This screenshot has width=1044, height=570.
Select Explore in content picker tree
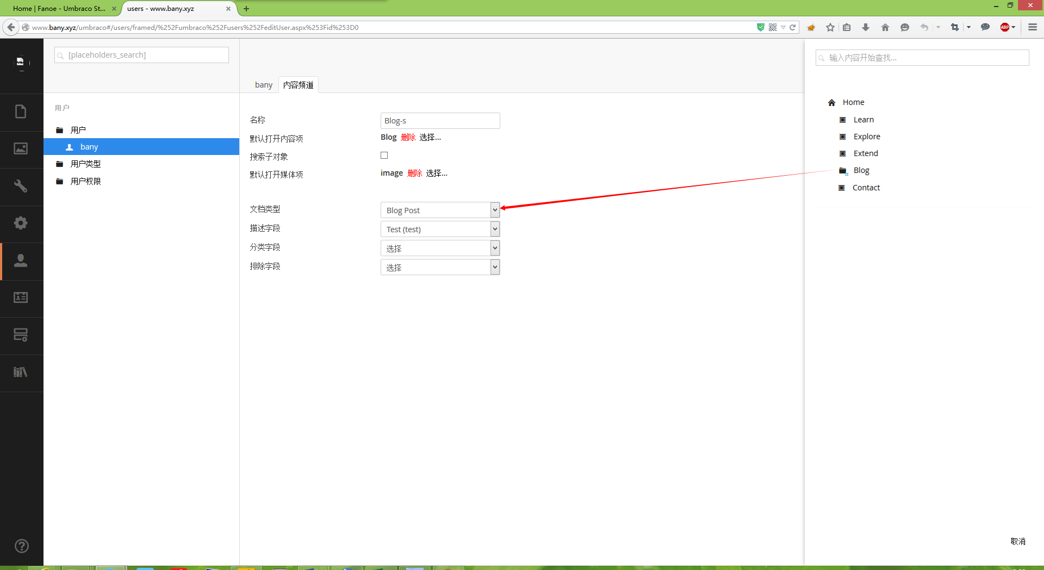pos(867,137)
